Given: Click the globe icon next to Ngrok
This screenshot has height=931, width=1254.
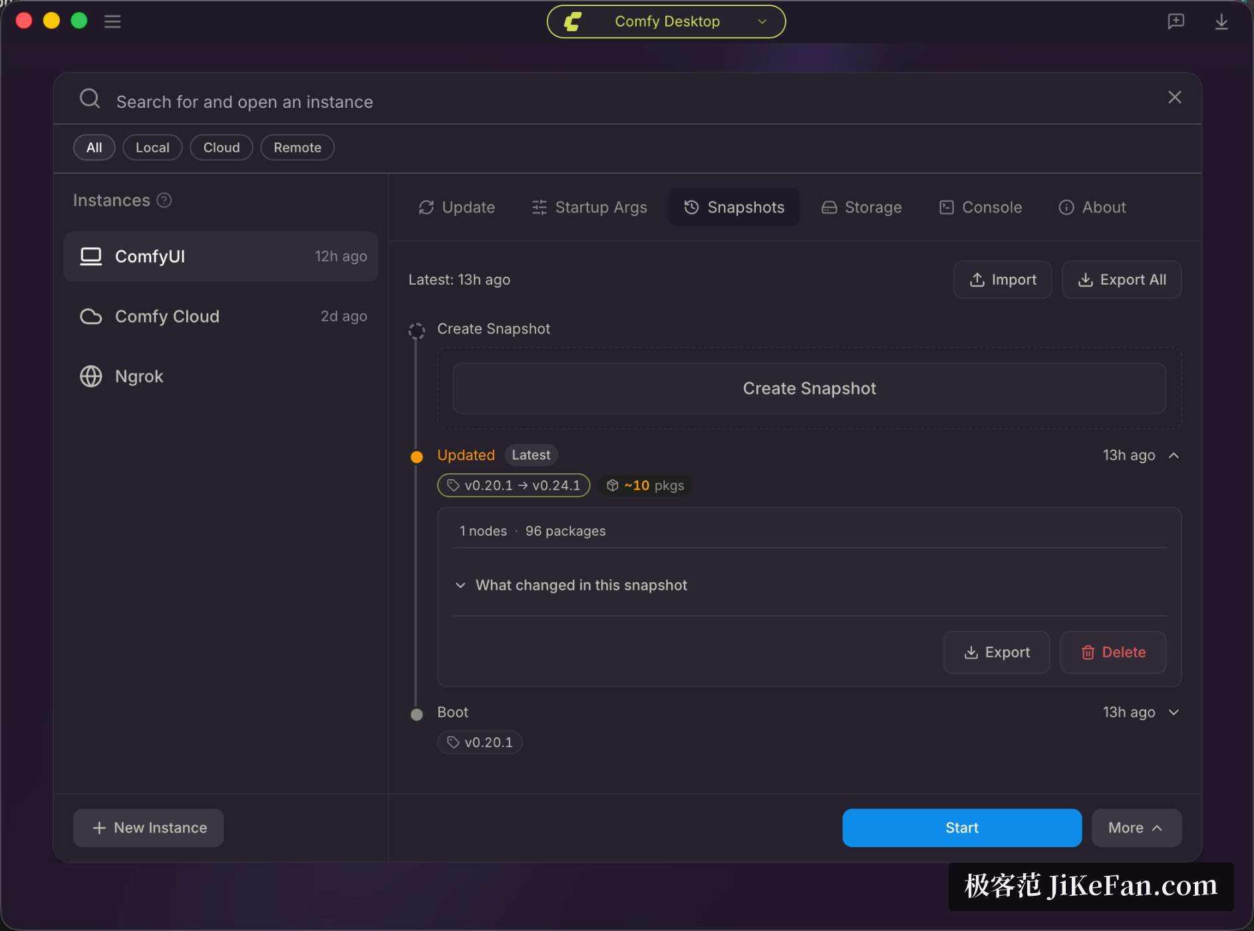Looking at the screenshot, I should [91, 376].
